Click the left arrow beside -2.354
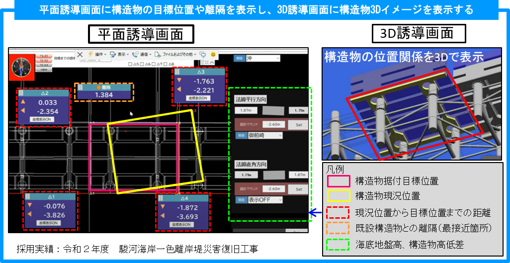 [x=23, y=112]
